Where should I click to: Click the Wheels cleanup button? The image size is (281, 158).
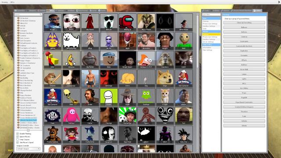(x=244, y=126)
